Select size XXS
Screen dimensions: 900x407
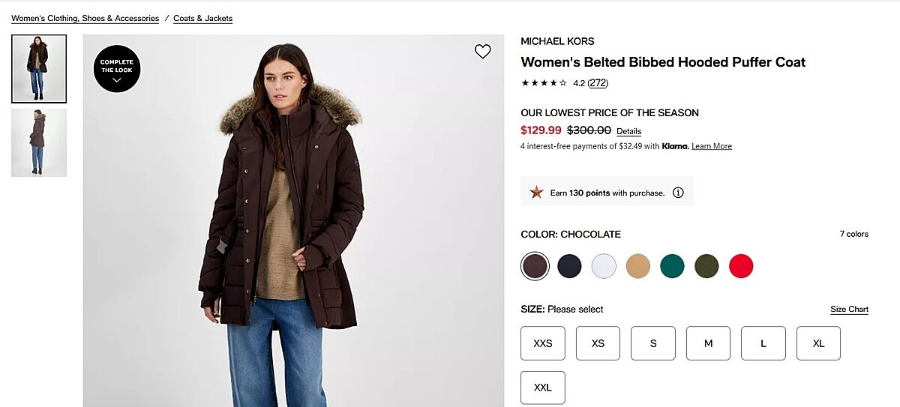pos(543,343)
